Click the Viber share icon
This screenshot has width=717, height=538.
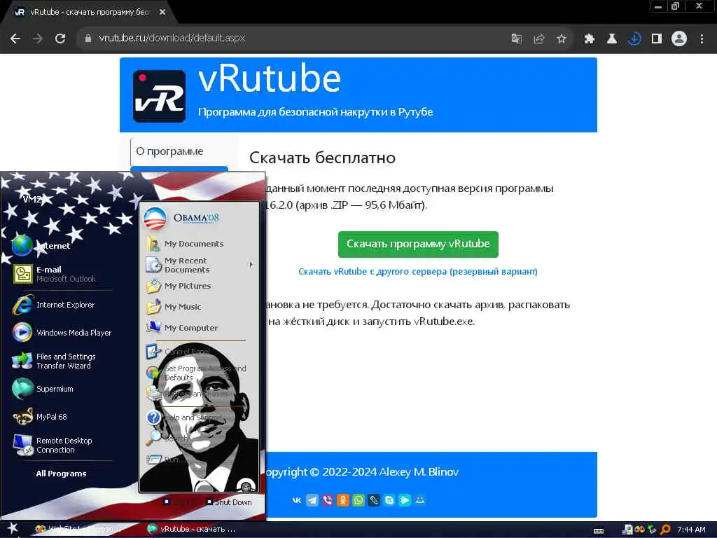[x=328, y=500]
